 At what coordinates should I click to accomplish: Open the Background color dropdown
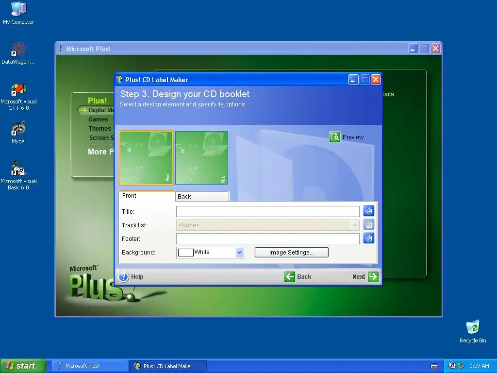(x=240, y=253)
